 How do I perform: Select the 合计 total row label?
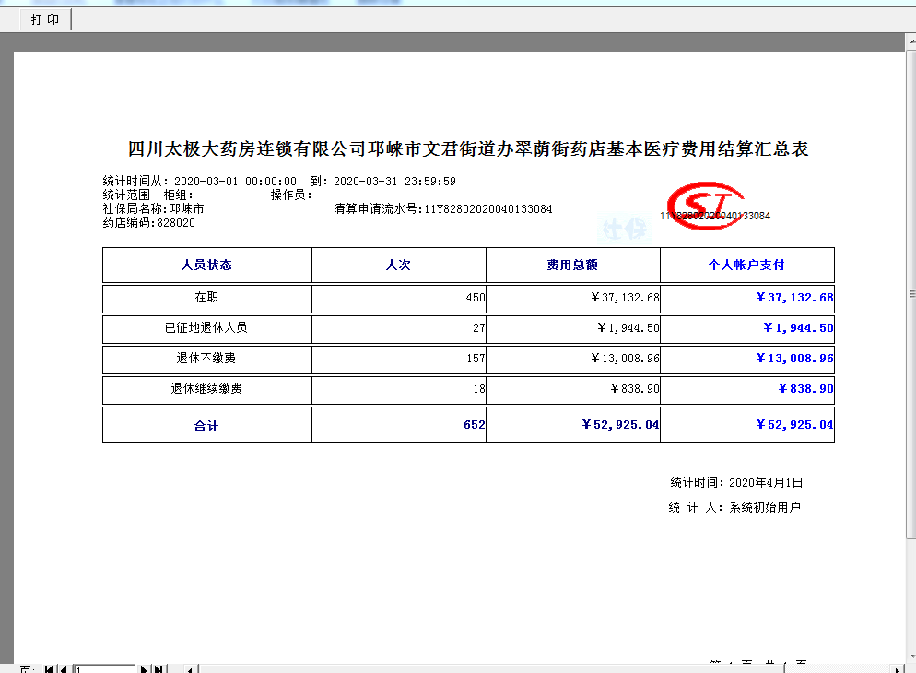point(206,425)
